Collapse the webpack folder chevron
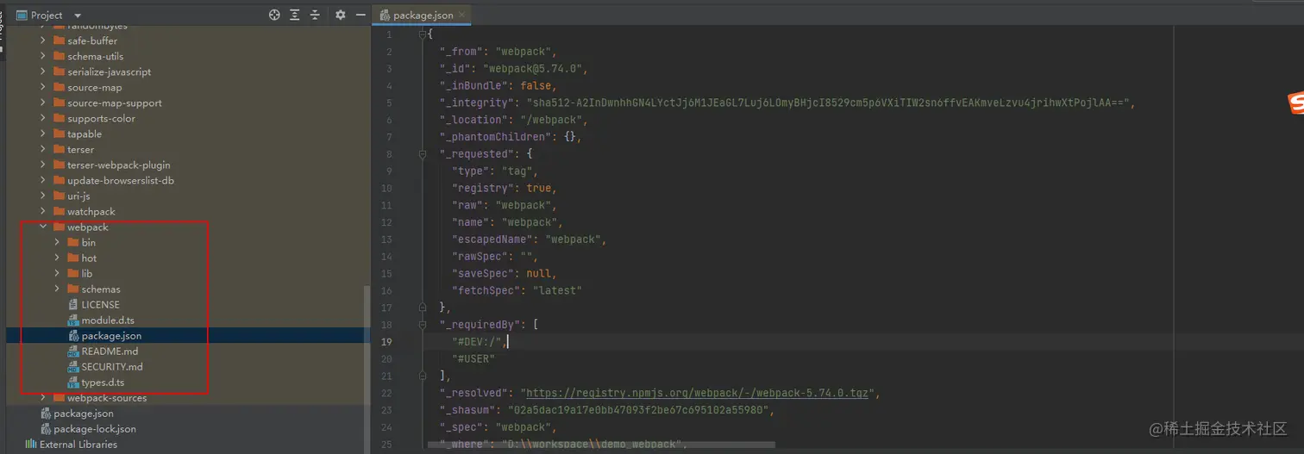The width and height of the screenshot is (1304, 454). (x=43, y=227)
